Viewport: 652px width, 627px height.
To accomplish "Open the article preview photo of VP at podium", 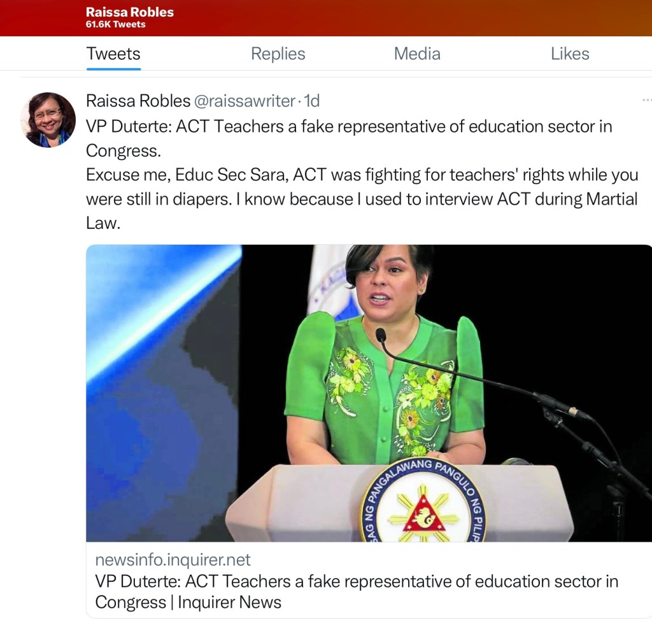I will coord(369,393).
